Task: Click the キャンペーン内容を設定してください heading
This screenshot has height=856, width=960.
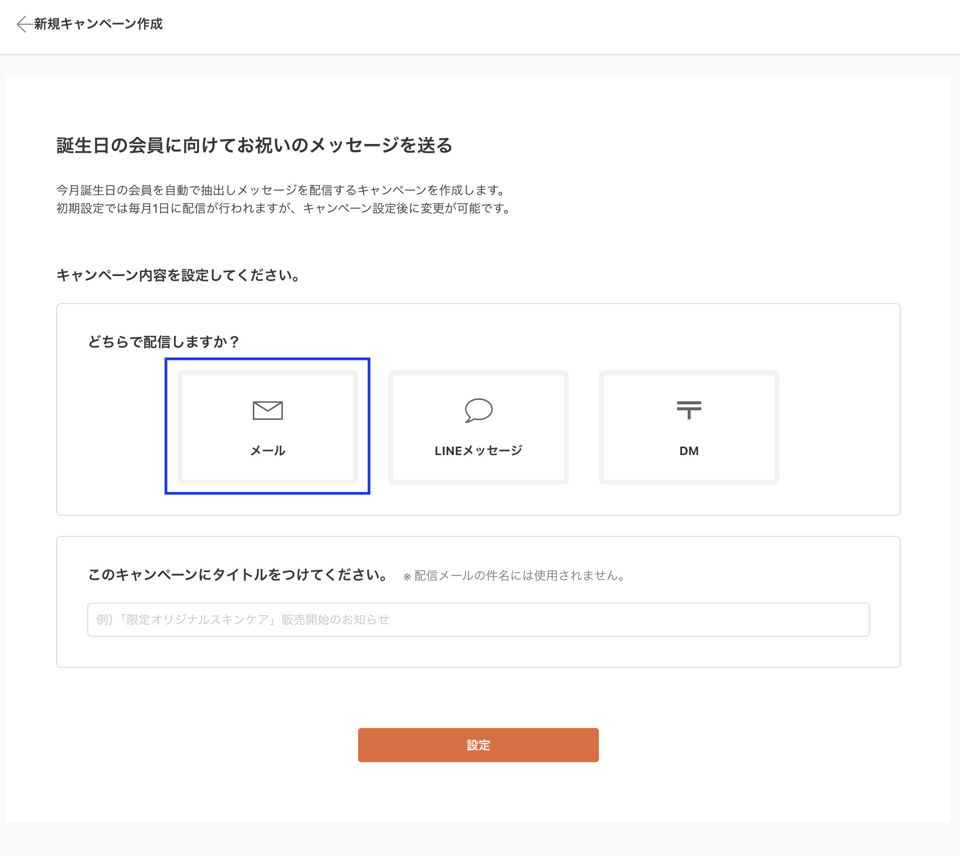Action: 178,275
